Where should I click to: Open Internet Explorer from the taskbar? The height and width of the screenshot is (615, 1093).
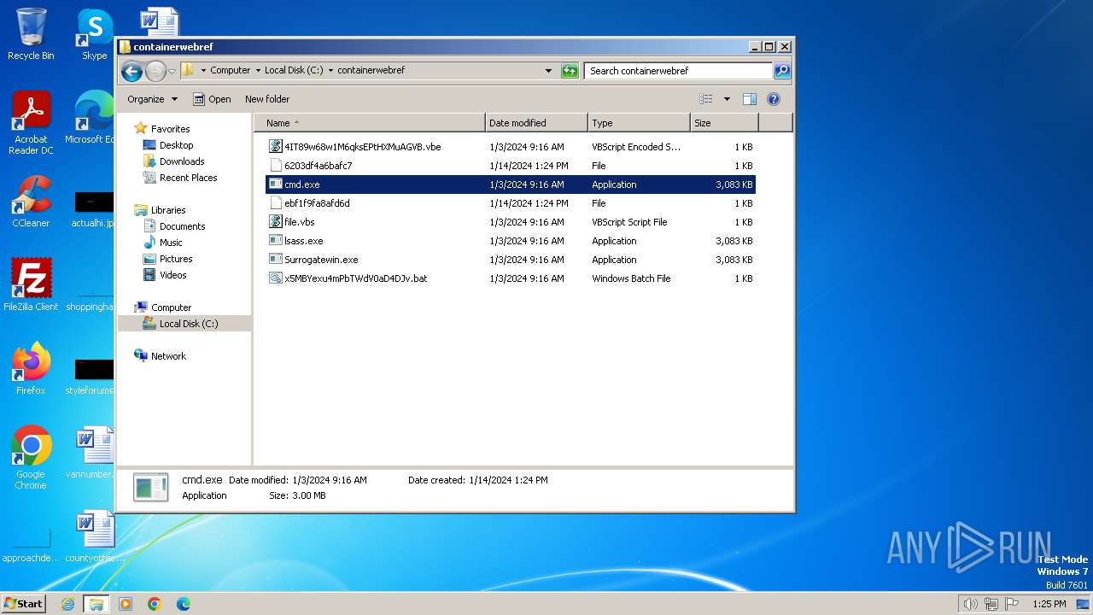[x=68, y=604]
